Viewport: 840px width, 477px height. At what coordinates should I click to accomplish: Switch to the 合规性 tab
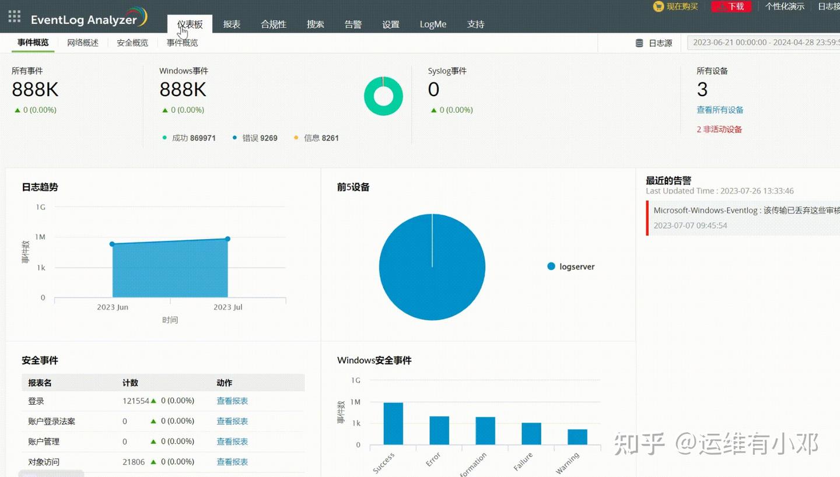click(274, 24)
